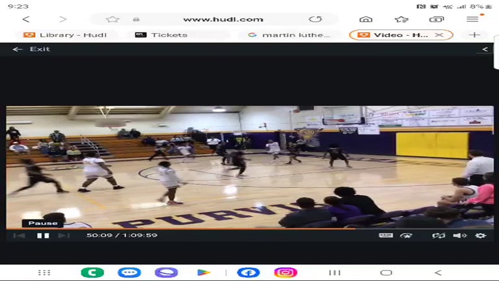Open the bookmarks list icon
Screen dimensions: 499x281
point(402,19)
